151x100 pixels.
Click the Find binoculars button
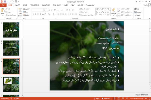pos(137,9)
